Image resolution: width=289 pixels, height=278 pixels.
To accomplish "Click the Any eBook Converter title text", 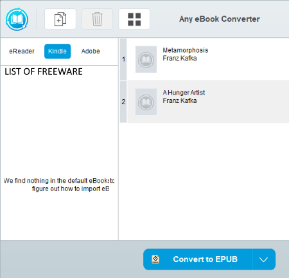I will pos(220,19).
